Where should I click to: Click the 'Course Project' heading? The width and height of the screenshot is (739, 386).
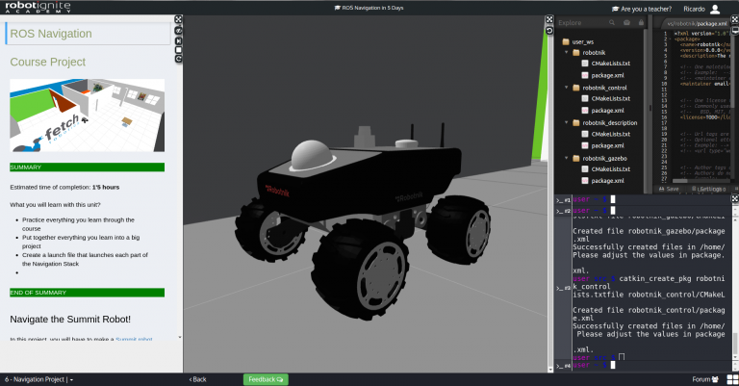(x=47, y=62)
